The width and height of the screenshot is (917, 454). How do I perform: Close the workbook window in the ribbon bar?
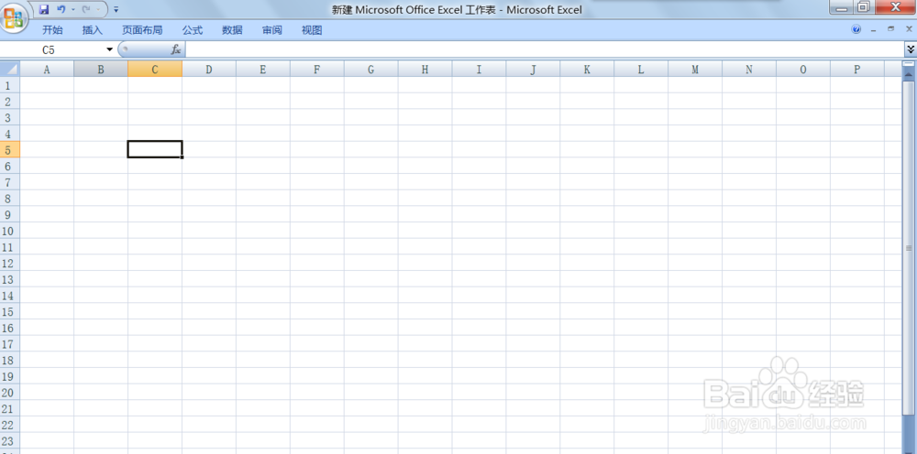tap(909, 29)
